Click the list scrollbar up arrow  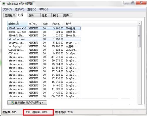(139, 23)
